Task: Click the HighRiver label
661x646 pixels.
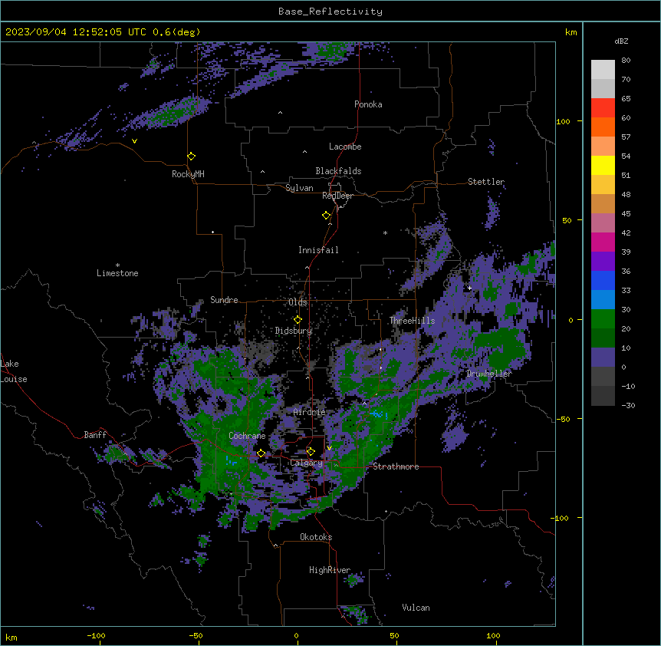Action: pos(330,570)
